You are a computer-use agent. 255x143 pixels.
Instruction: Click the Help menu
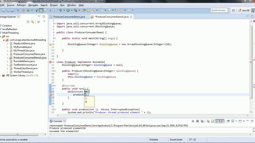(x=81, y=5)
